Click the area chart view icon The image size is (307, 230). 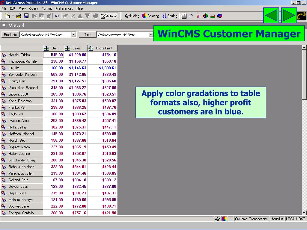pyautogui.click(x=213, y=16)
